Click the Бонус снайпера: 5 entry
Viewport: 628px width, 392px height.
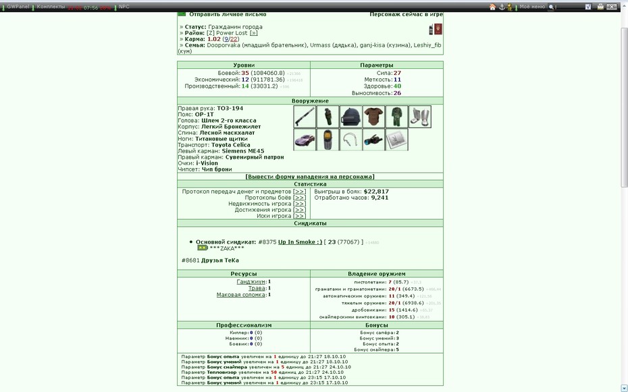coord(377,349)
